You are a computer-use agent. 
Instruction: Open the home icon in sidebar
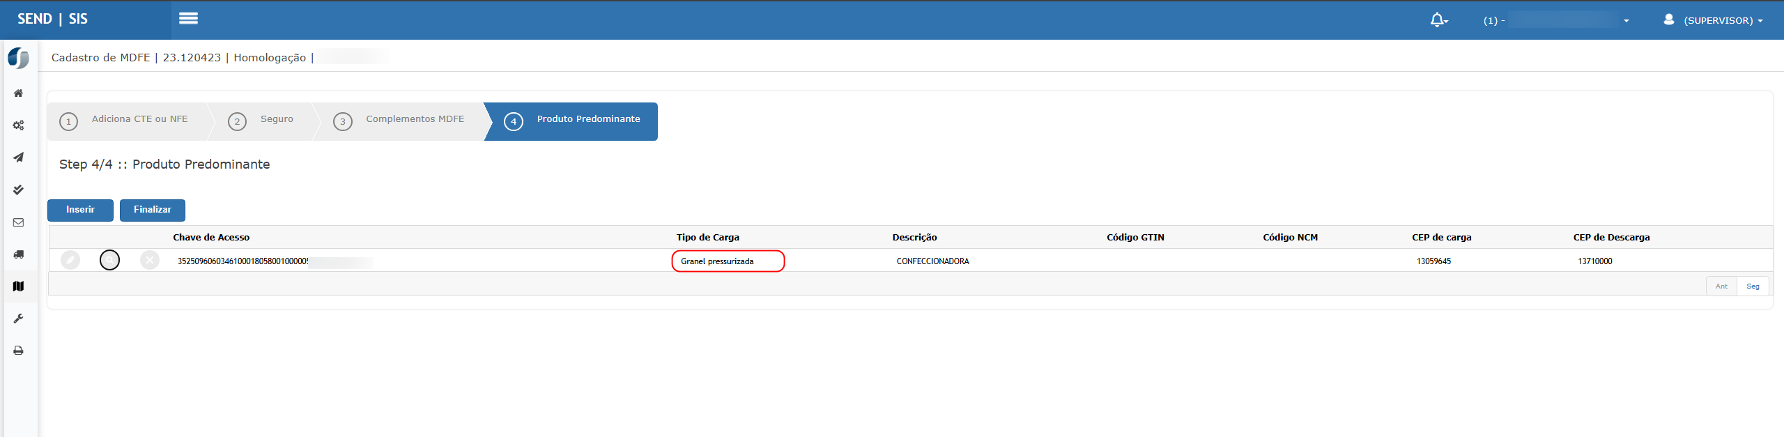coord(19,93)
